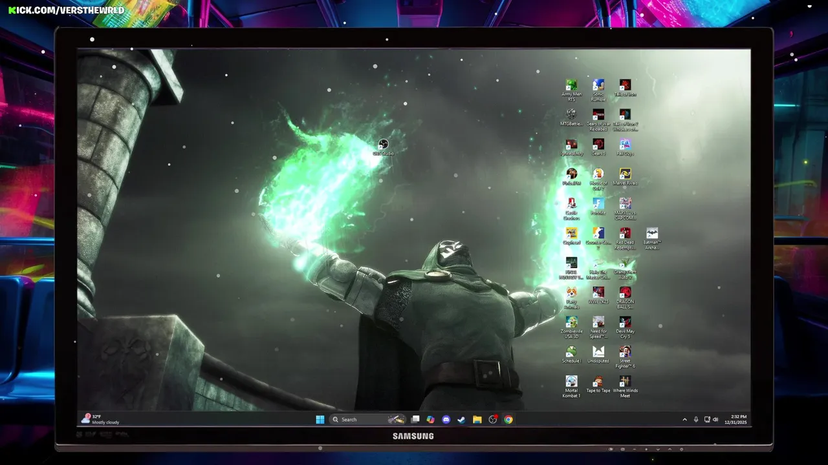Open Google Chrome from the taskbar
The image size is (828, 465).
[508, 420]
